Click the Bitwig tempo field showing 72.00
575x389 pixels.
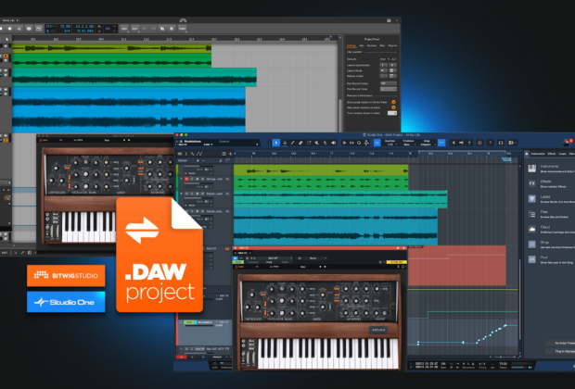pyautogui.click(x=65, y=26)
